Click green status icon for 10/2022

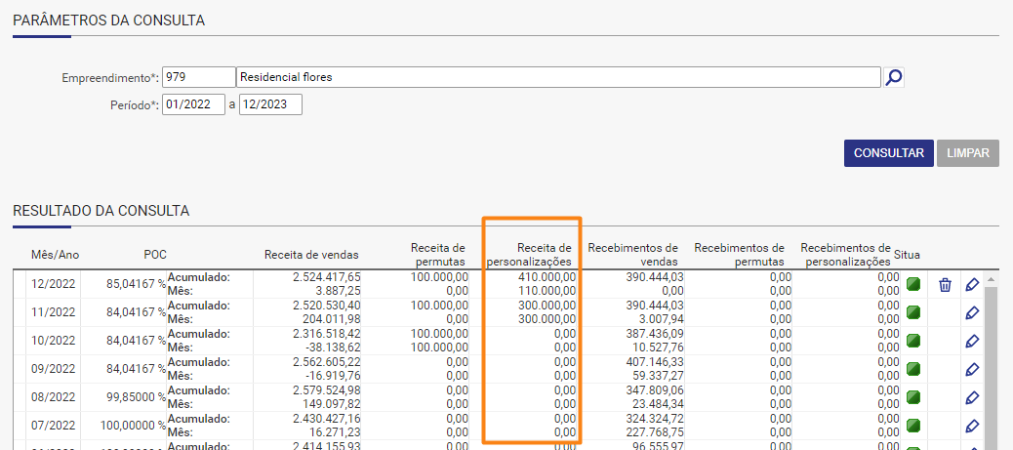(x=912, y=342)
